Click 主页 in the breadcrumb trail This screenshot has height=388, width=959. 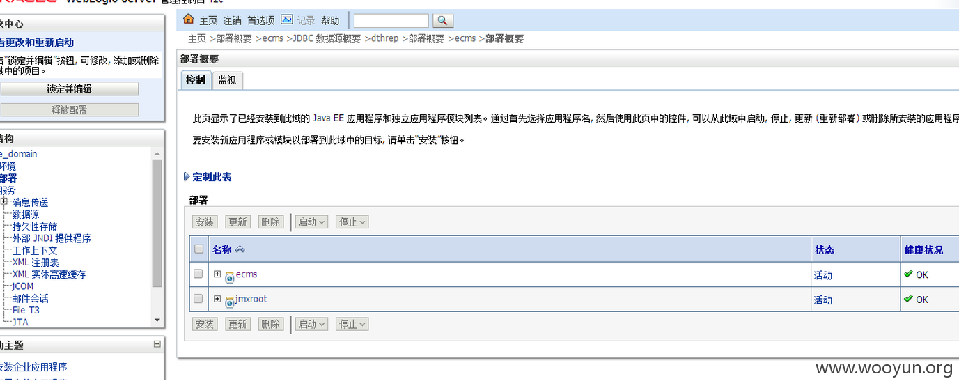click(197, 39)
